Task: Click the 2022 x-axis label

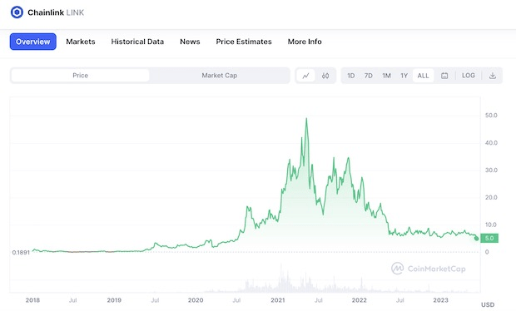Action: 359,300
